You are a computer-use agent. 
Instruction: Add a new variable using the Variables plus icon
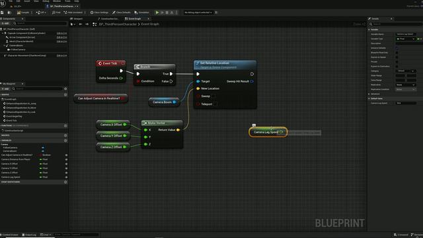click(x=65, y=141)
